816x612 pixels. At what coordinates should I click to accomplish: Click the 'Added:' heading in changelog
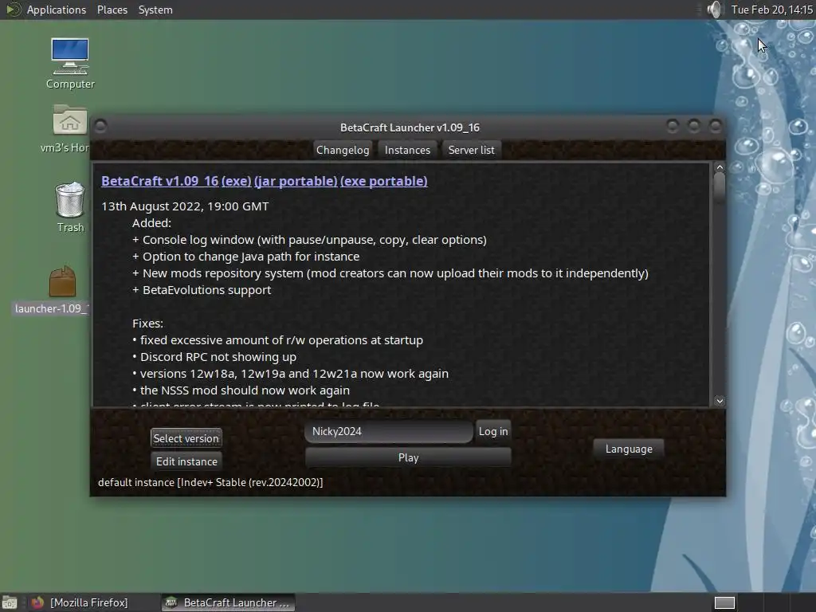[151, 223]
